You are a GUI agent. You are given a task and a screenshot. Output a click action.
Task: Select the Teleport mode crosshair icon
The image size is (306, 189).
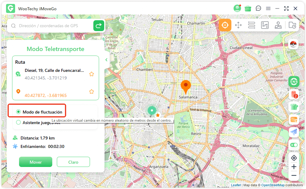(225, 25)
